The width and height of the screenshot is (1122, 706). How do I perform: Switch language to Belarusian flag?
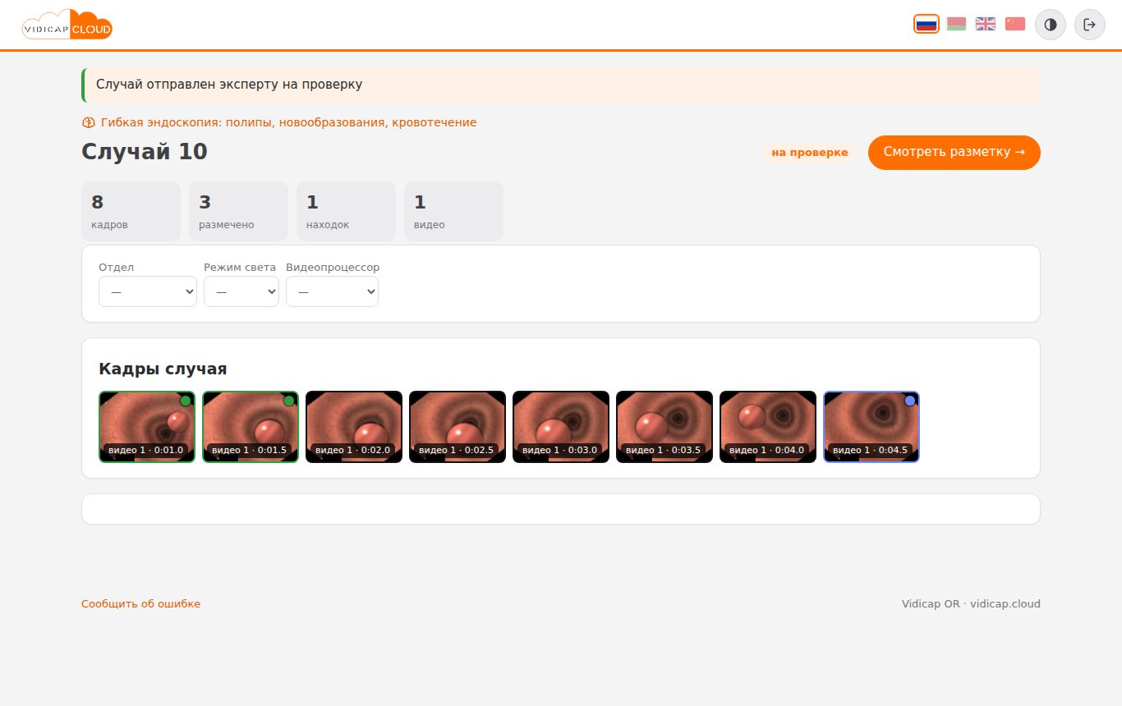(x=956, y=24)
